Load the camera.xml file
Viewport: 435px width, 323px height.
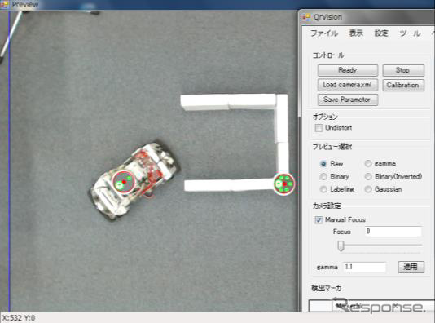[348, 85]
